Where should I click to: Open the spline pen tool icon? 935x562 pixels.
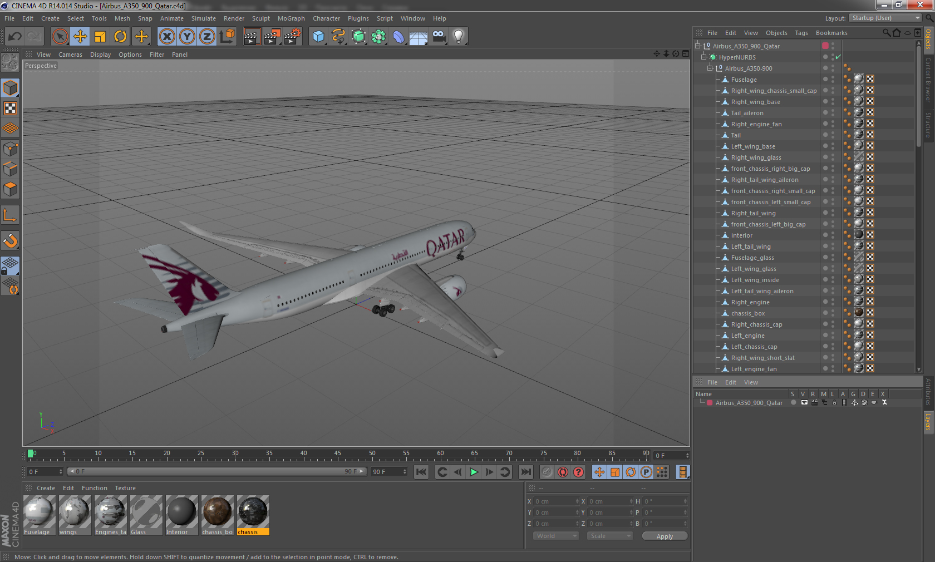[x=338, y=37]
